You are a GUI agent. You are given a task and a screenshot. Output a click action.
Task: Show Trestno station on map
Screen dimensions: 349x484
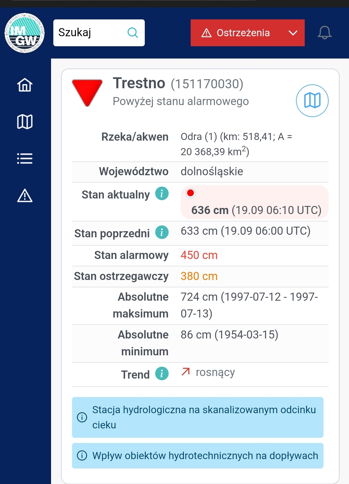pos(312,101)
